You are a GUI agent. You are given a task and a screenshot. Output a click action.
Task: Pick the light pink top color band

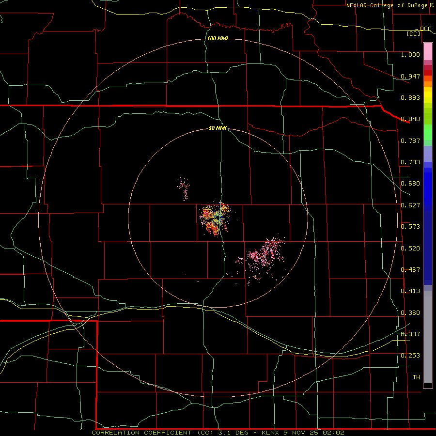[x=428, y=51]
